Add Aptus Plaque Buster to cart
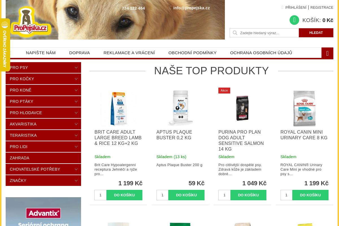This screenshot has width=339, height=226. [x=186, y=195]
